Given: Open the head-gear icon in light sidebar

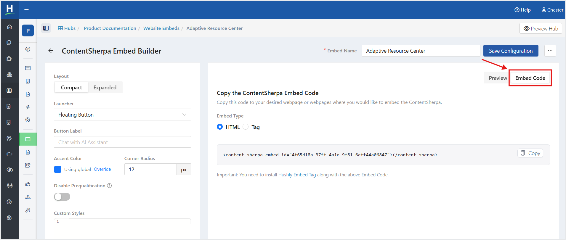Looking at the screenshot, I should click(28, 120).
